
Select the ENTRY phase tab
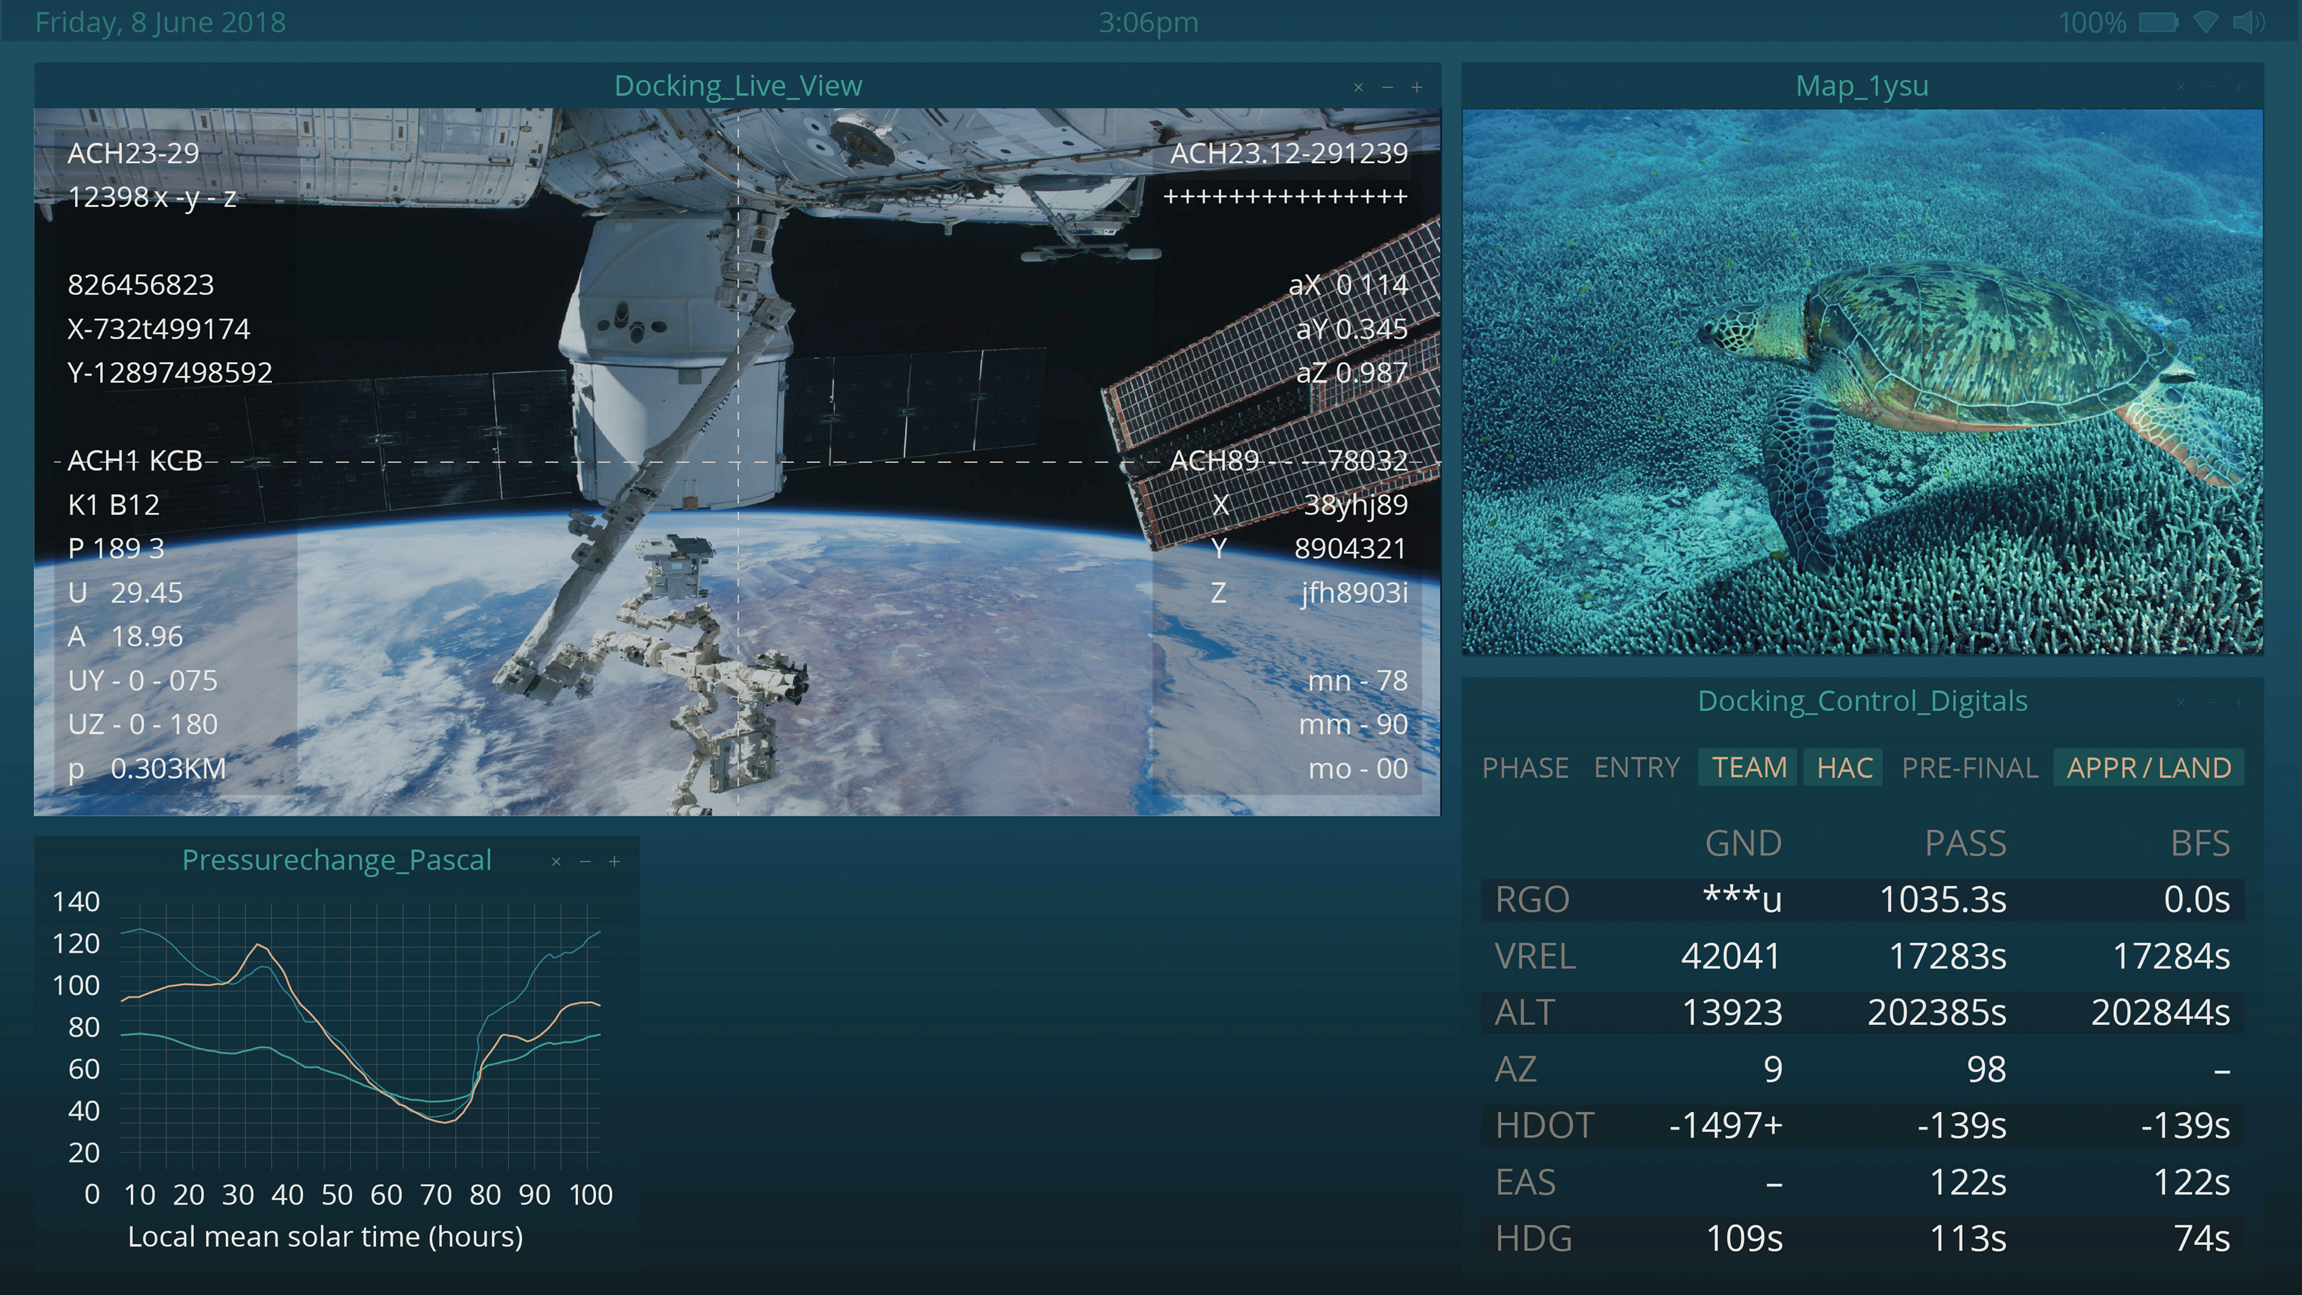click(1636, 767)
